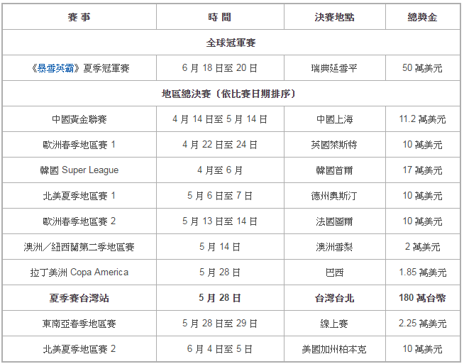The height and width of the screenshot is (364, 464).
Task: Click the 賽事 column header
Action: pos(79,17)
